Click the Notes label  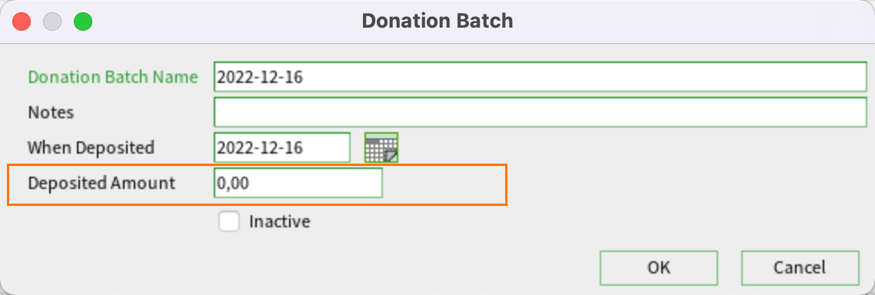pyautogui.click(x=51, y=112)
